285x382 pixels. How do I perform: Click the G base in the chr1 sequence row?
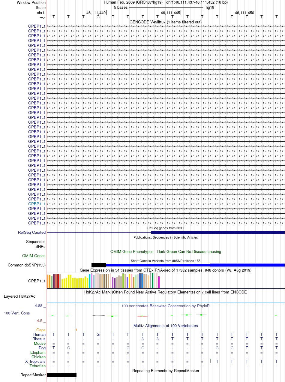[x=98, y=17]
